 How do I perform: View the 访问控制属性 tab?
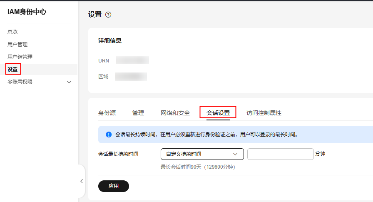264,113
